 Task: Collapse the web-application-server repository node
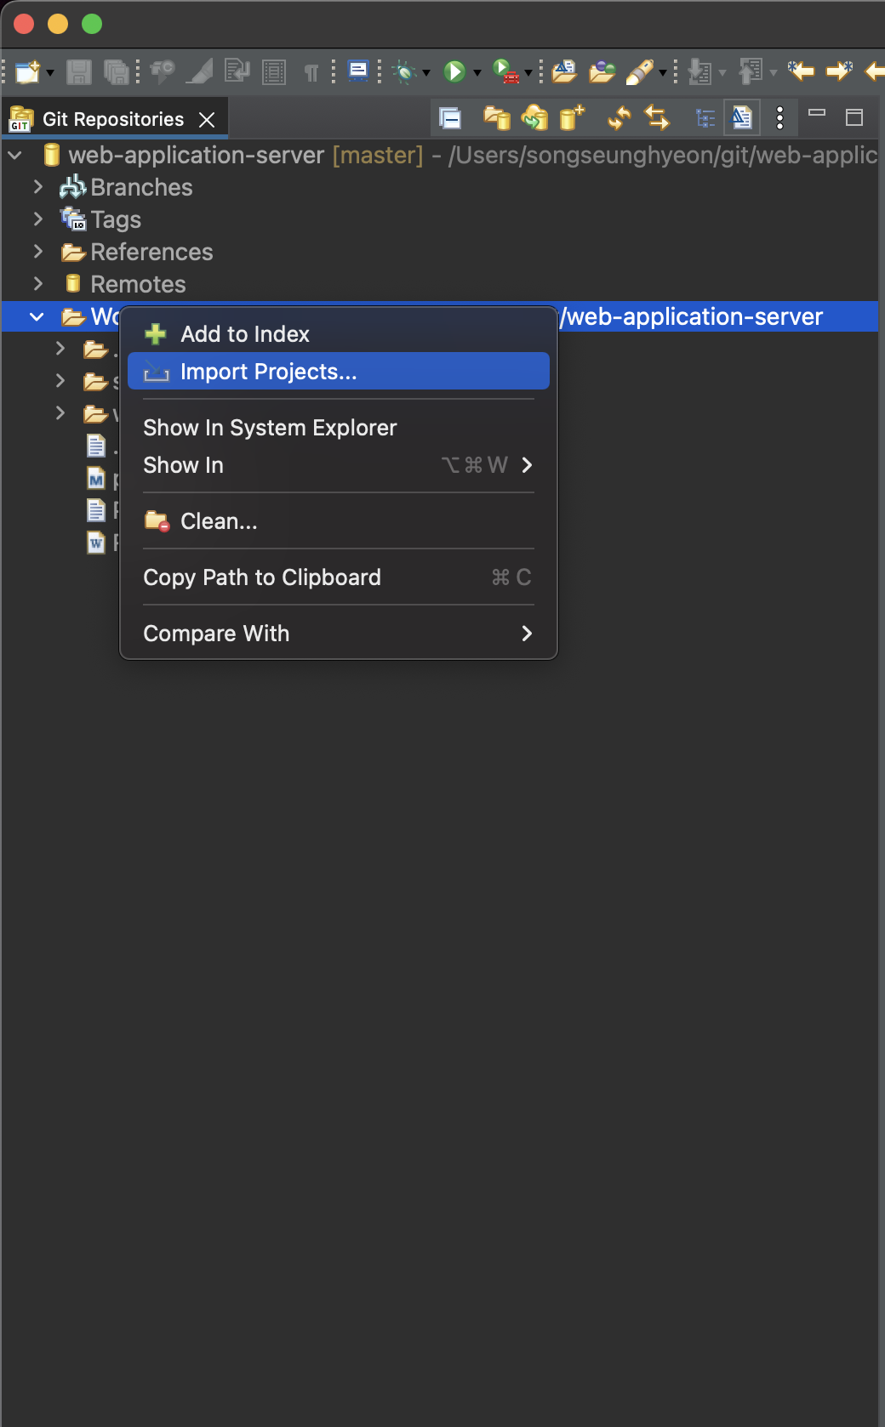coord(14,155)
